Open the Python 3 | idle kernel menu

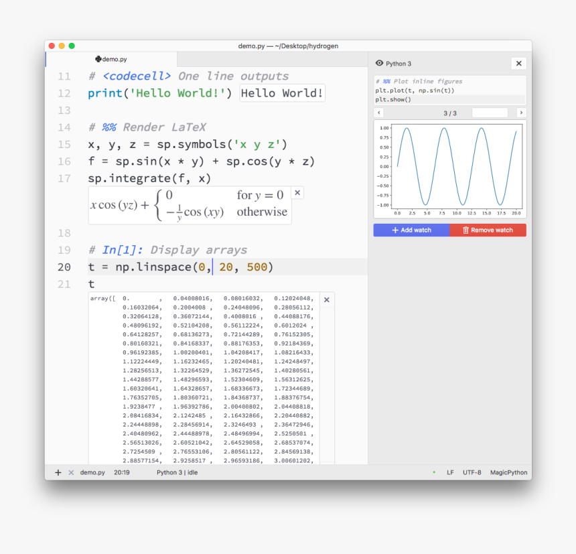coord(177,473)
